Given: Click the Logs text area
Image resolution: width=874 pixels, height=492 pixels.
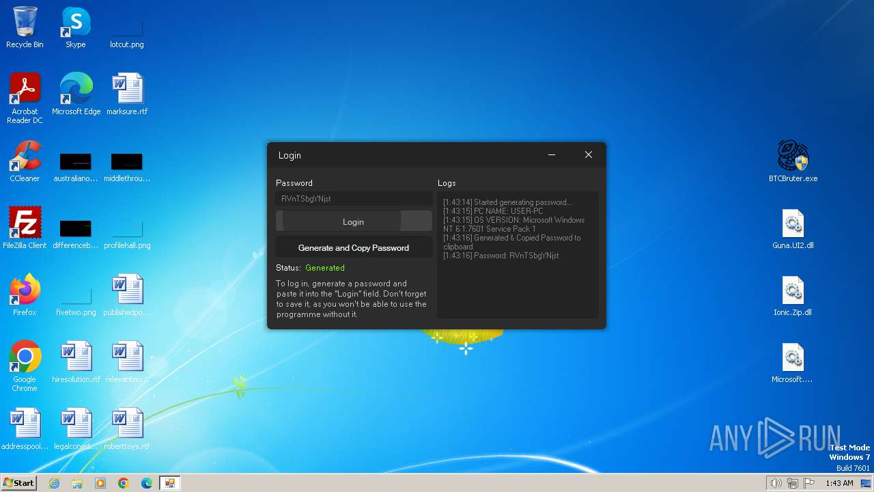Looking at the screenshot, I should click(x=518, y=254).
